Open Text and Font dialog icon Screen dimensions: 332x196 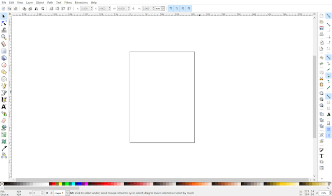coord(322,156)
